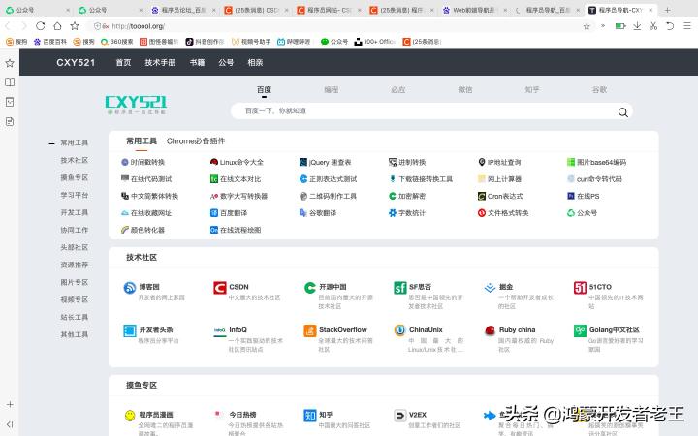The height and width of the screenshot is (436, 698).
Task: Click the undo arrow icon in toolbar
Action: (670, 26)
